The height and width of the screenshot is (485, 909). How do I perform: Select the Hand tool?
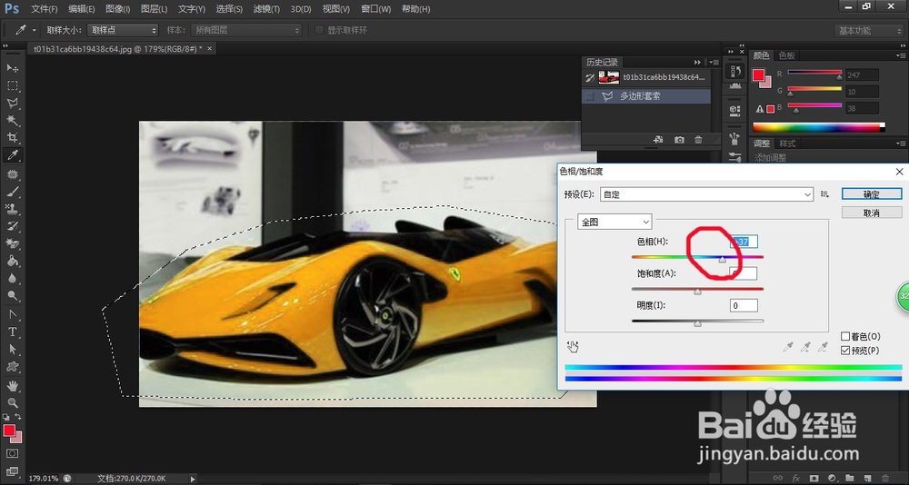pyautogui.click(x=12, y=386)
